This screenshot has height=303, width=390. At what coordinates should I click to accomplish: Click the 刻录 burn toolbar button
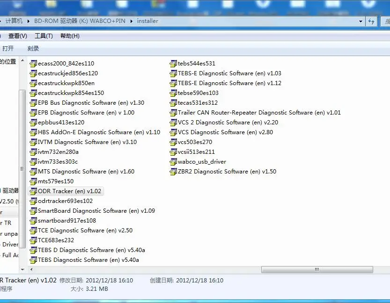click(x=33, y=49)
